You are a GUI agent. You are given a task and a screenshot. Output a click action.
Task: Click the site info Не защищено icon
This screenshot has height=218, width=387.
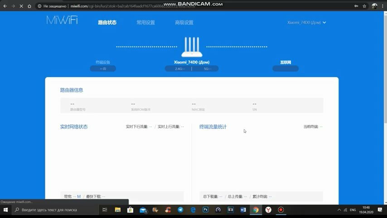[x=39, y=6]
